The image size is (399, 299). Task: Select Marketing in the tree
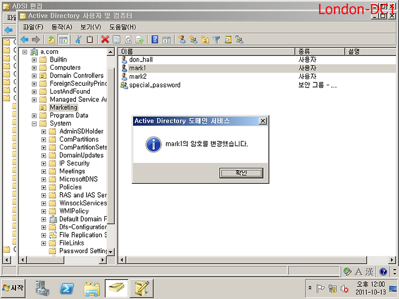tap(63, 107)
